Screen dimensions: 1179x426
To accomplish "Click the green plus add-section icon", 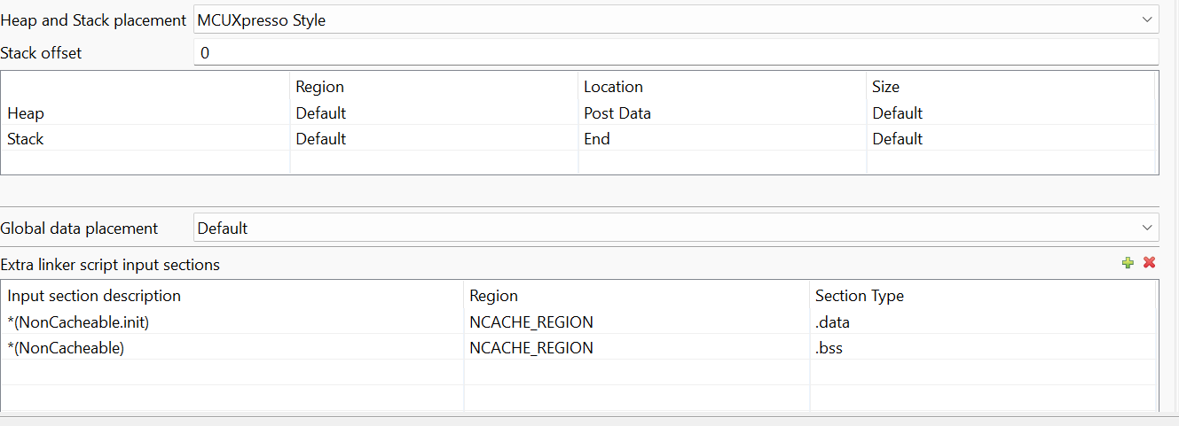I will tap(1128, 263).
